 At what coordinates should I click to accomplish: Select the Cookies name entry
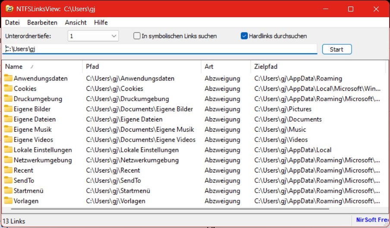(x=25, y=89)
